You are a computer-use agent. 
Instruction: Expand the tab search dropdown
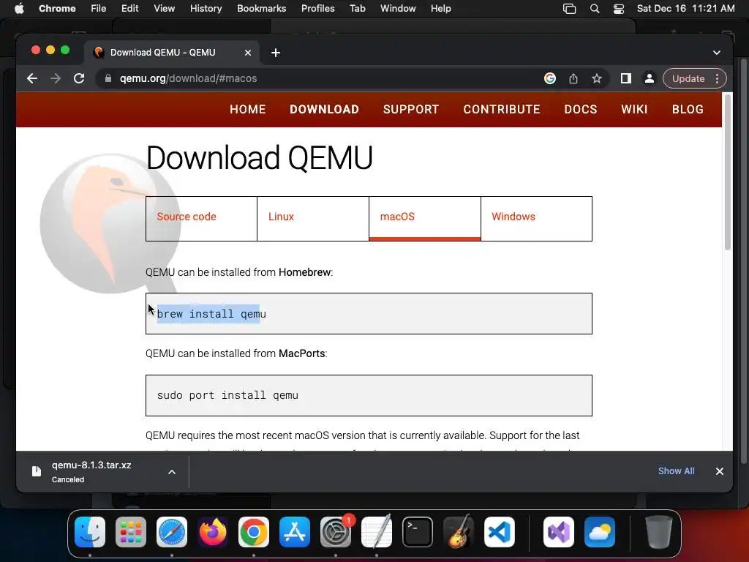717,53
